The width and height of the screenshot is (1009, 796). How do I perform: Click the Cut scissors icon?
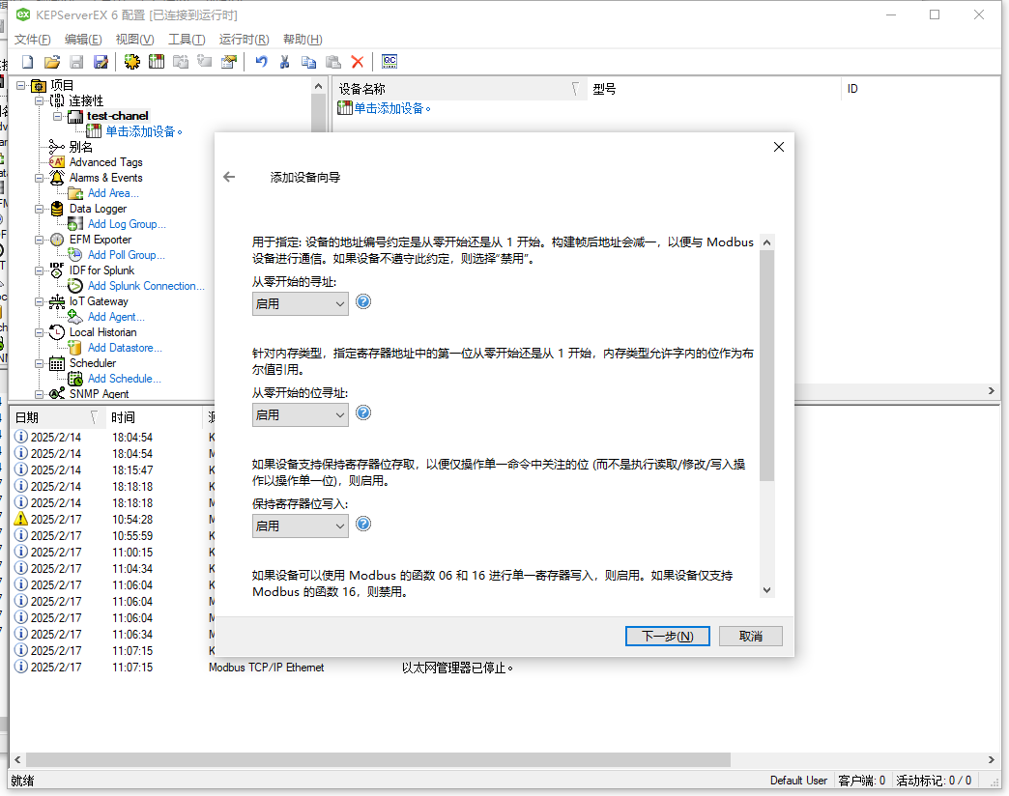pyautogui.click(x=284, y=62)
